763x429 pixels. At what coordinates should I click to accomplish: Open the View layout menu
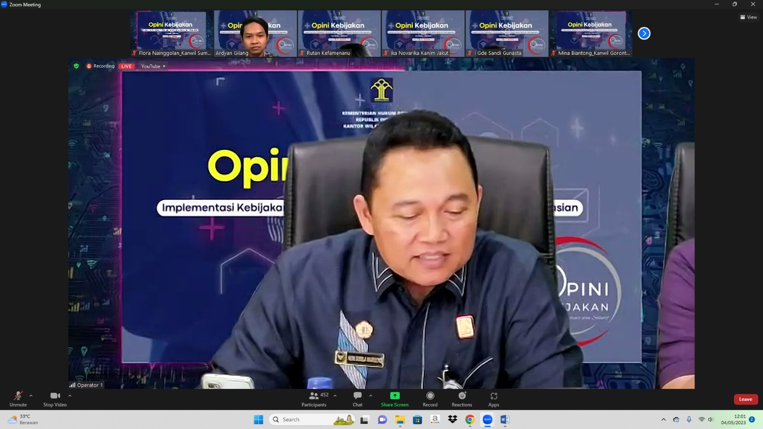coord(748,17)
